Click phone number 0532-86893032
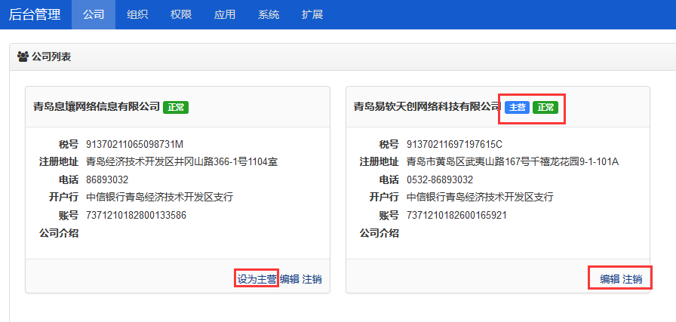Screen dimensions: 676x322 tap(440, 179)
